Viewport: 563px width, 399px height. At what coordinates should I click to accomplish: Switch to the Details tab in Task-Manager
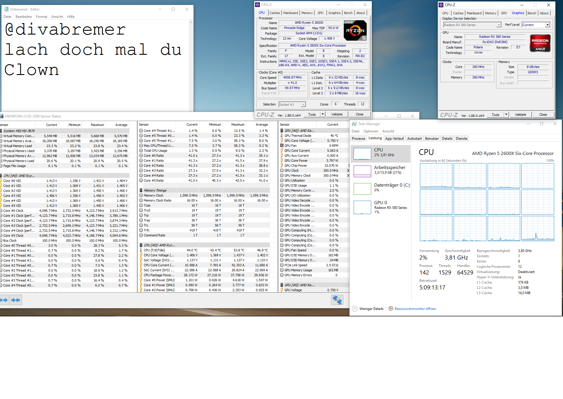(x=447, y=139)
